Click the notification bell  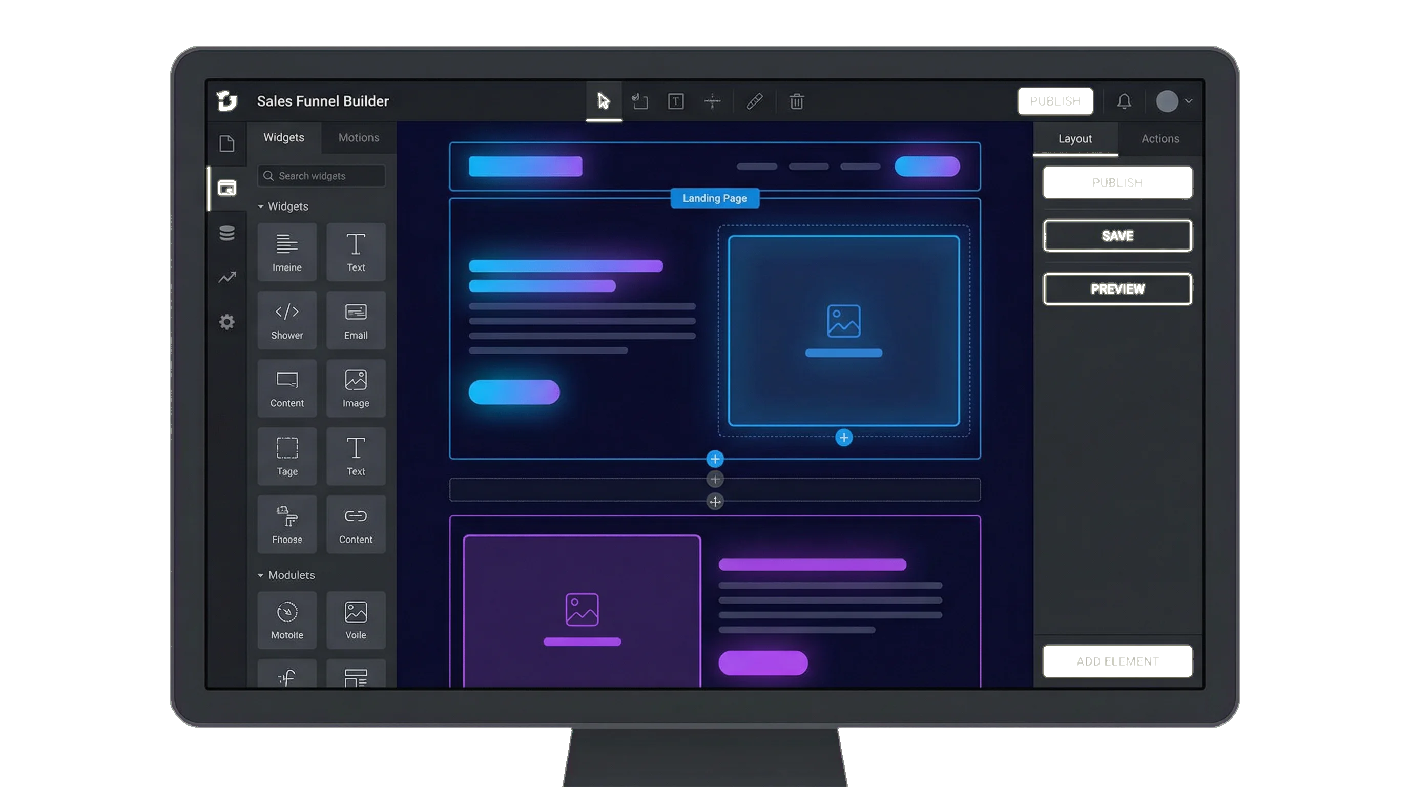pos(1125,101)
